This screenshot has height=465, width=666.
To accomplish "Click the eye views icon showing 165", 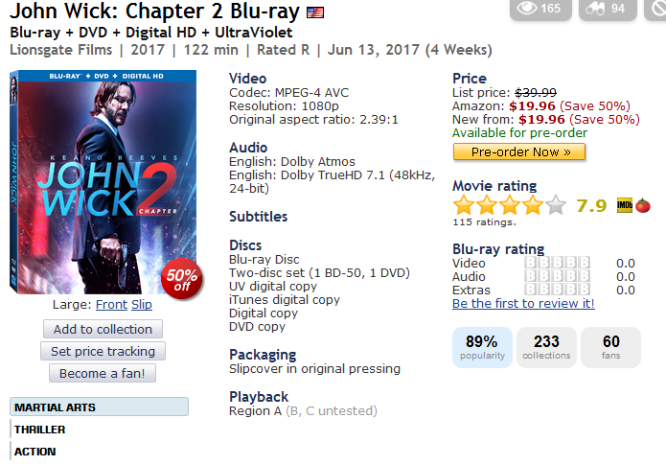I will [528, 9].
